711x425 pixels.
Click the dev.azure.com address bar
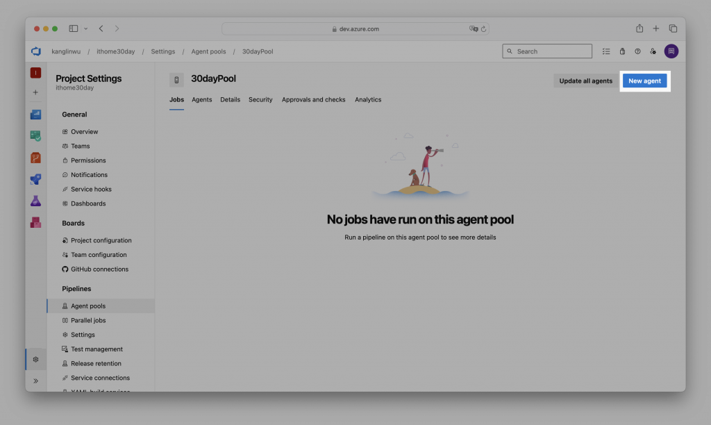[x=355, y=28]
